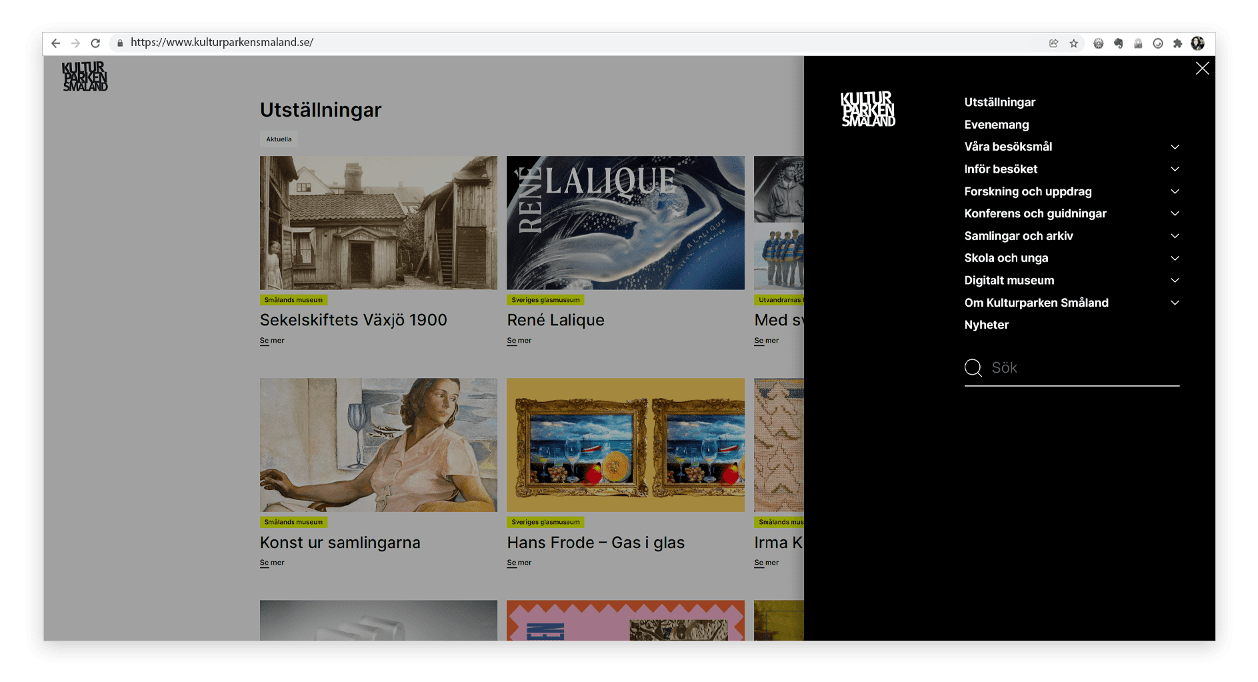Select the Aktuella filter tag
The width and height of the screenshot is (1258, 682).
pos(279,139)
